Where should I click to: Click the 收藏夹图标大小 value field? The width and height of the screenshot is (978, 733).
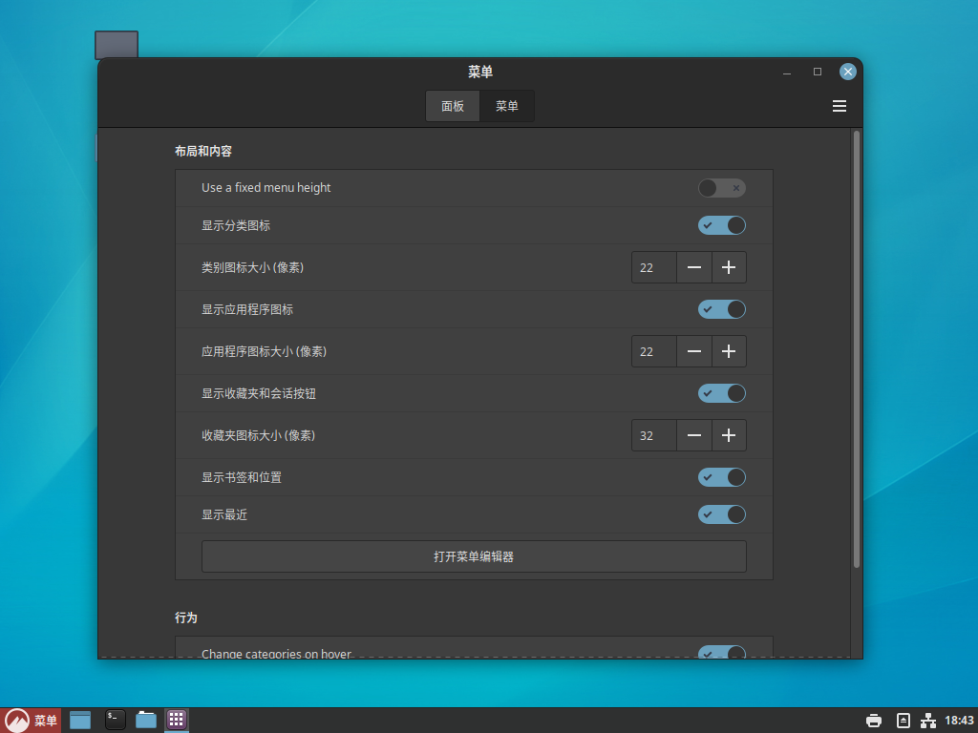click(653, 435)
